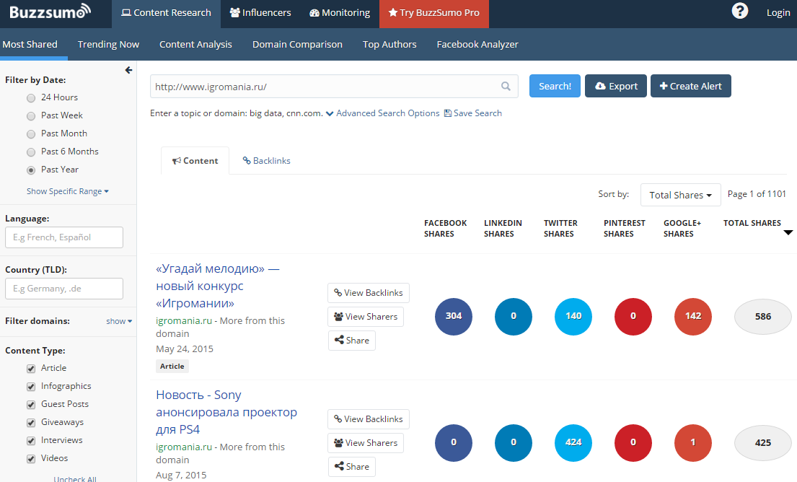
Task: Select the 24 Hours date filter
Action: tap(31, 97)
